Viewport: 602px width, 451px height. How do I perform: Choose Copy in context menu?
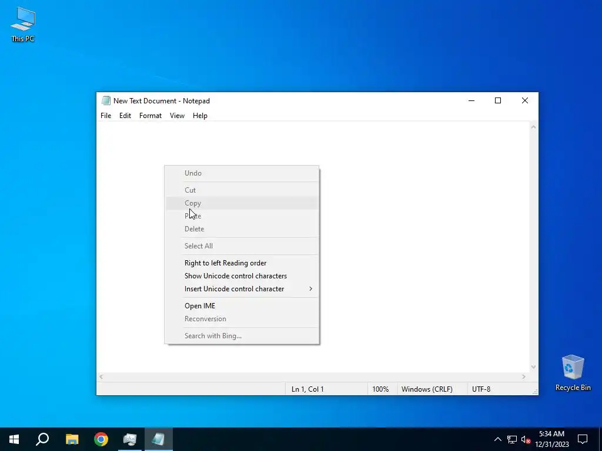(x=242, y=203)
